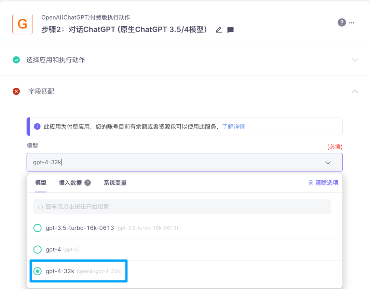Open the step comment bubble icon

(230, 30)
